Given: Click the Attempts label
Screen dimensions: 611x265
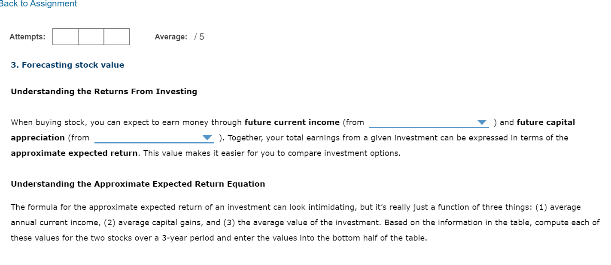Looking at the screenshot, I should (27, 37).
